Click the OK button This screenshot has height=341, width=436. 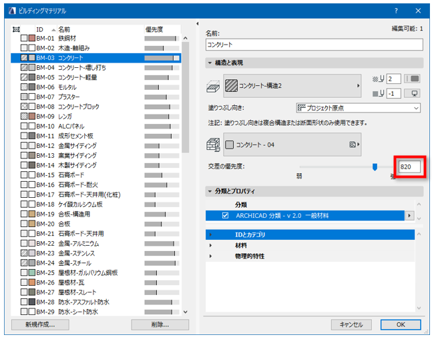401,324
